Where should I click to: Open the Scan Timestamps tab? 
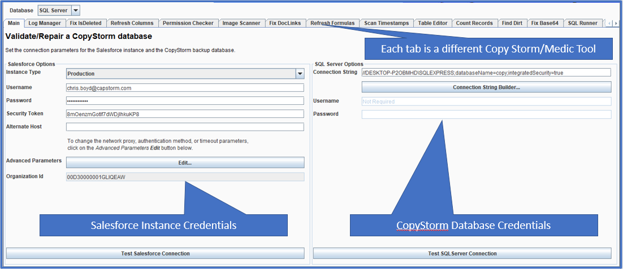(387, 23)
